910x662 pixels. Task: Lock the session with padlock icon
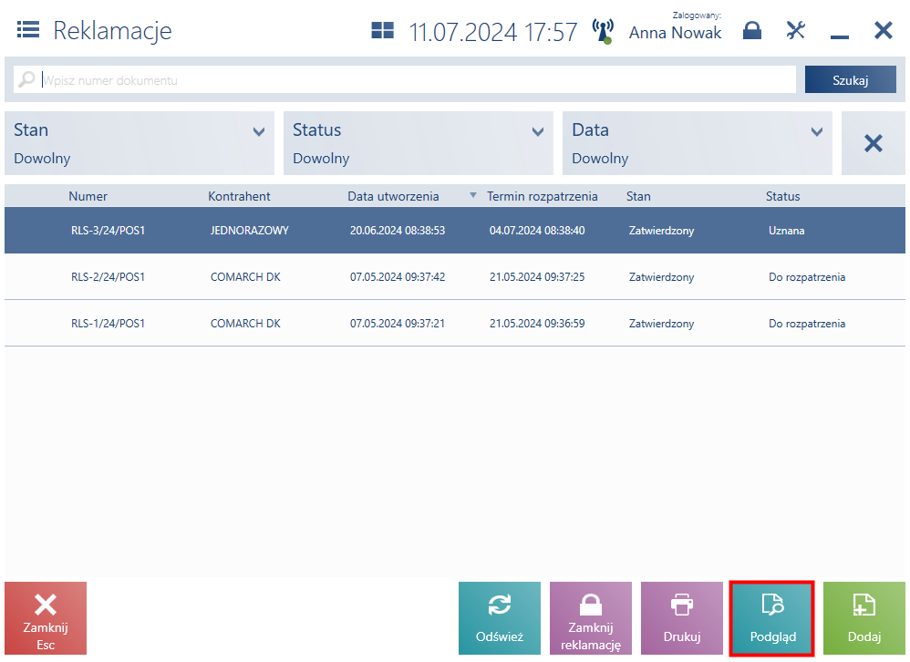tap(751, 30)
